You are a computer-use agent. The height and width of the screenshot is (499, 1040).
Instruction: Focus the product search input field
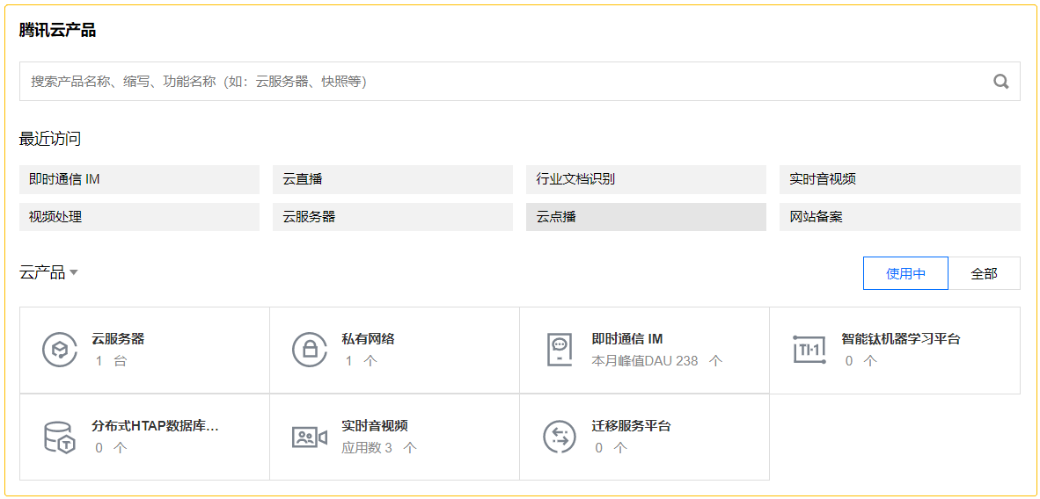[x=520, y=82]
